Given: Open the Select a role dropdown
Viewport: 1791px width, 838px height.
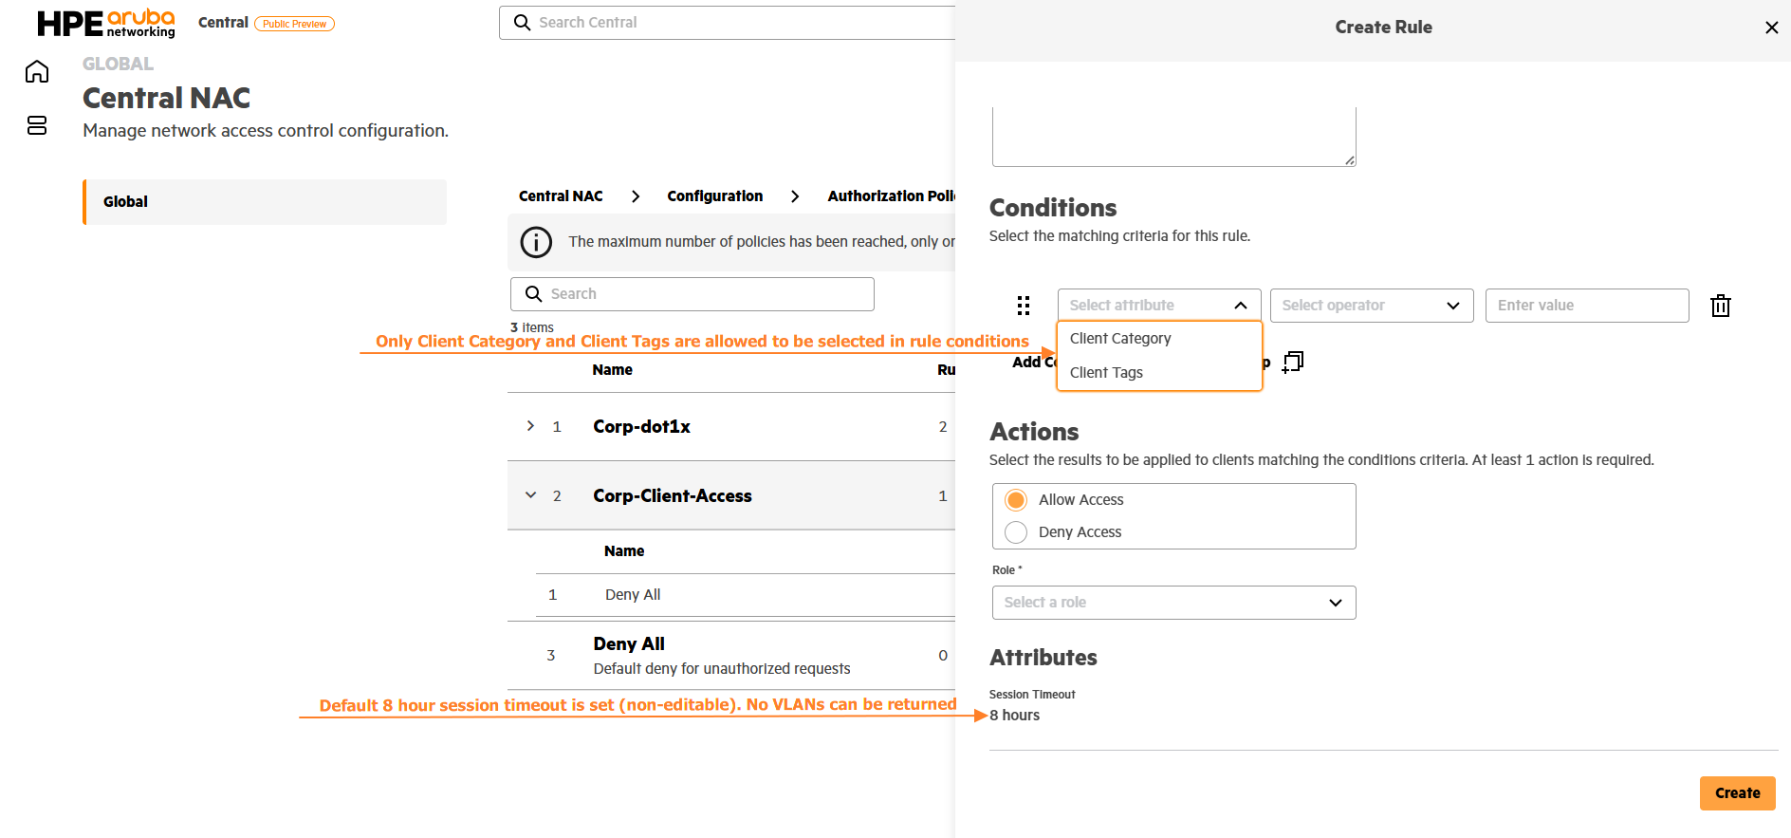Looking at the screenshot, I should click(x=1174, y=603).
